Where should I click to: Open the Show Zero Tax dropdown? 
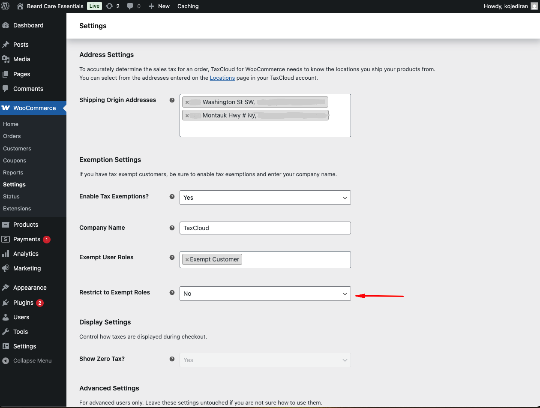pos(265,360)
